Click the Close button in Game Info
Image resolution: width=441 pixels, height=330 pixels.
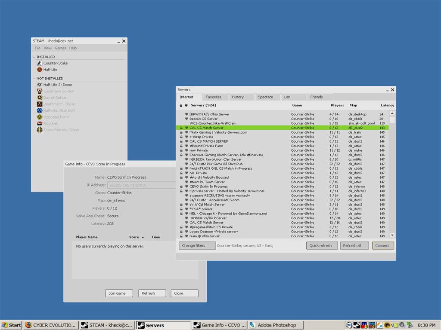184,293
